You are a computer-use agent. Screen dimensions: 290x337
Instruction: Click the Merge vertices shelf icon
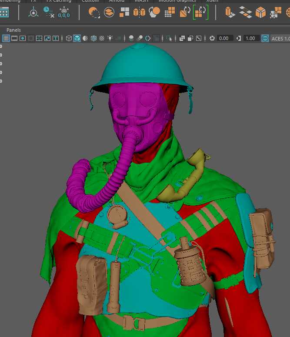pos(275,13)
